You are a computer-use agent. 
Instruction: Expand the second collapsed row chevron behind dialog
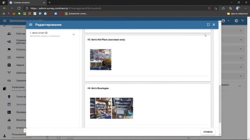pos(241,40)
